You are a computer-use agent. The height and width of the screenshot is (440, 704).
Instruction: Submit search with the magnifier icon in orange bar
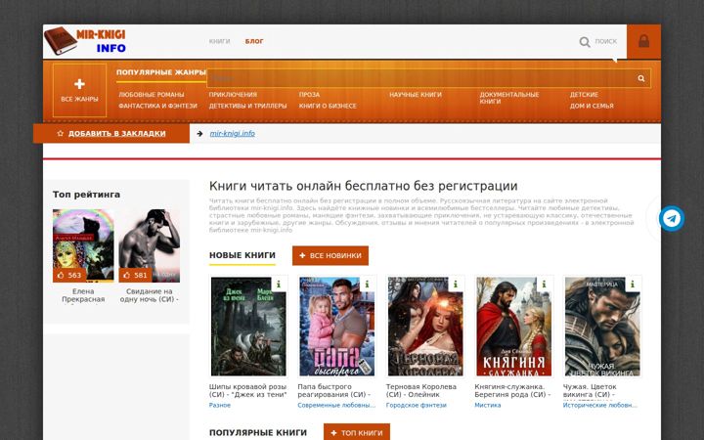click(641, 78)
